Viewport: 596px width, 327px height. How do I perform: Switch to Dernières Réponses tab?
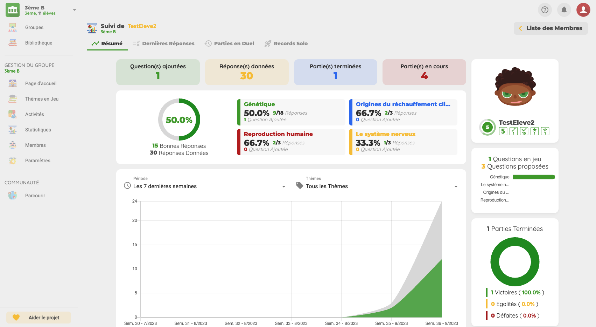[x=164, y=43]
